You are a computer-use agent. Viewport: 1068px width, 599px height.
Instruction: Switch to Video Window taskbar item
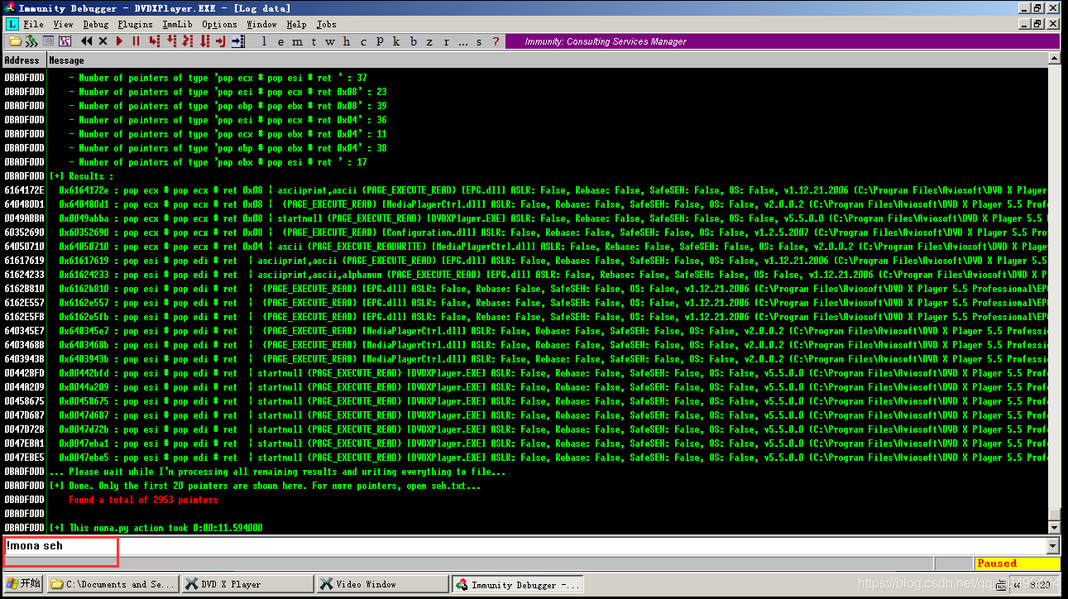point(382,584)
